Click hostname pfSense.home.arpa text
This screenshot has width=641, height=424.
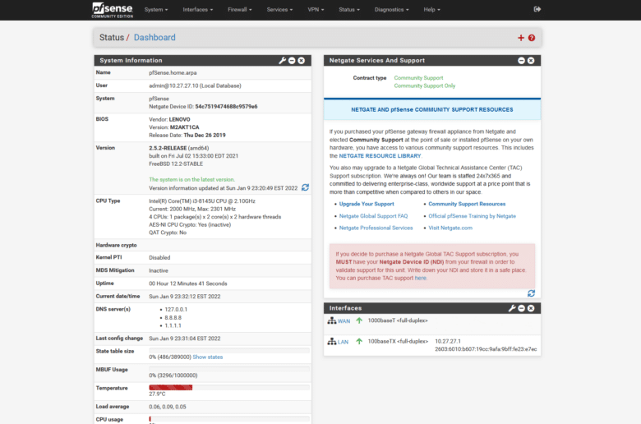coord(173,73)
